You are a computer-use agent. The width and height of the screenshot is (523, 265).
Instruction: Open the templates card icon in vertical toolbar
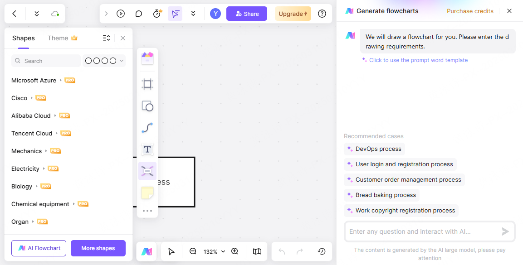147,58
